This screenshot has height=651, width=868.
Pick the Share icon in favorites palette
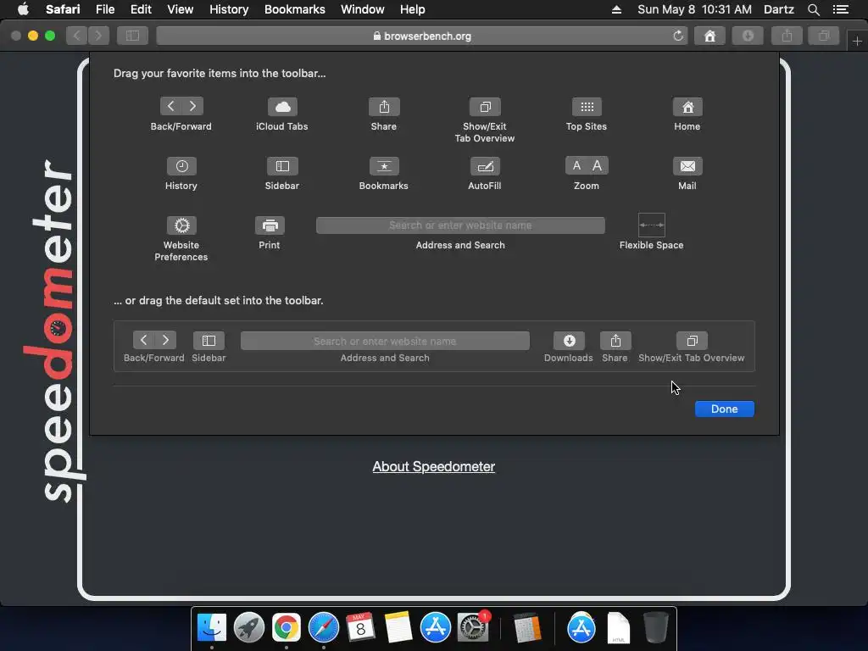(384, 107)
